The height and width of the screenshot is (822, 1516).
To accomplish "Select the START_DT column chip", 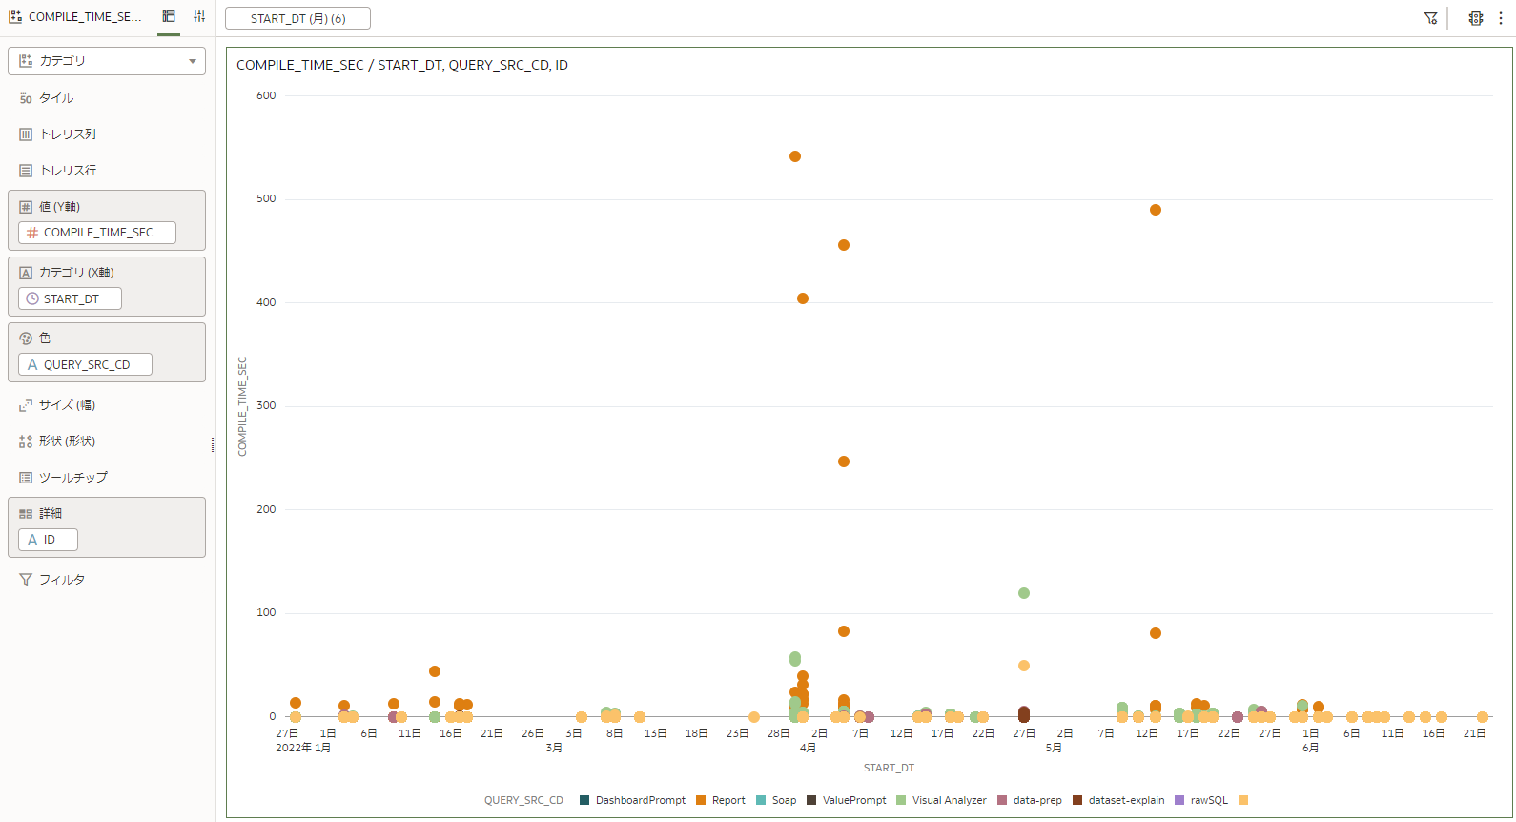I will point(70,298).
